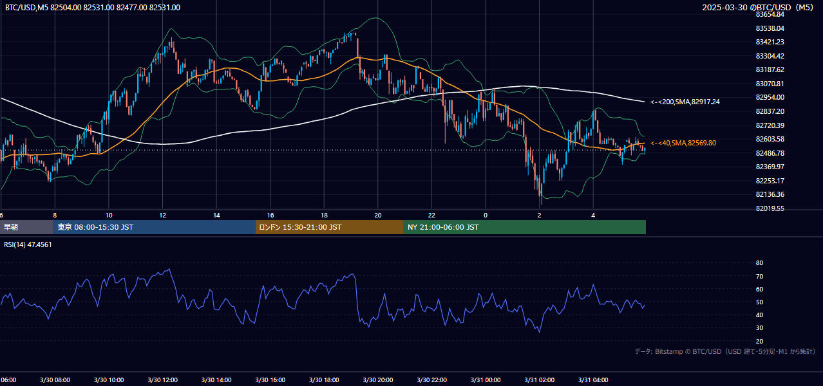Image resolution: width=823 pixels, height=386 pixels.
Task: Click the BTC/USD,M5 OHLC header text
Action: (93, 8)
